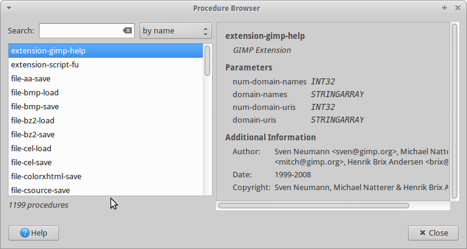Click the procedure list vertical scrollbar handle
467x249 pixels.
207,61
